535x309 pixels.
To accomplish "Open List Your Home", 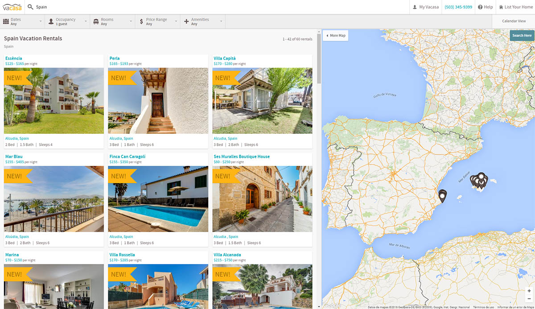I will [x=515, y=7].
